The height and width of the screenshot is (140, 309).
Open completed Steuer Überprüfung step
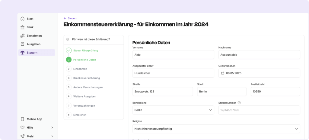(x=85, y=50)
